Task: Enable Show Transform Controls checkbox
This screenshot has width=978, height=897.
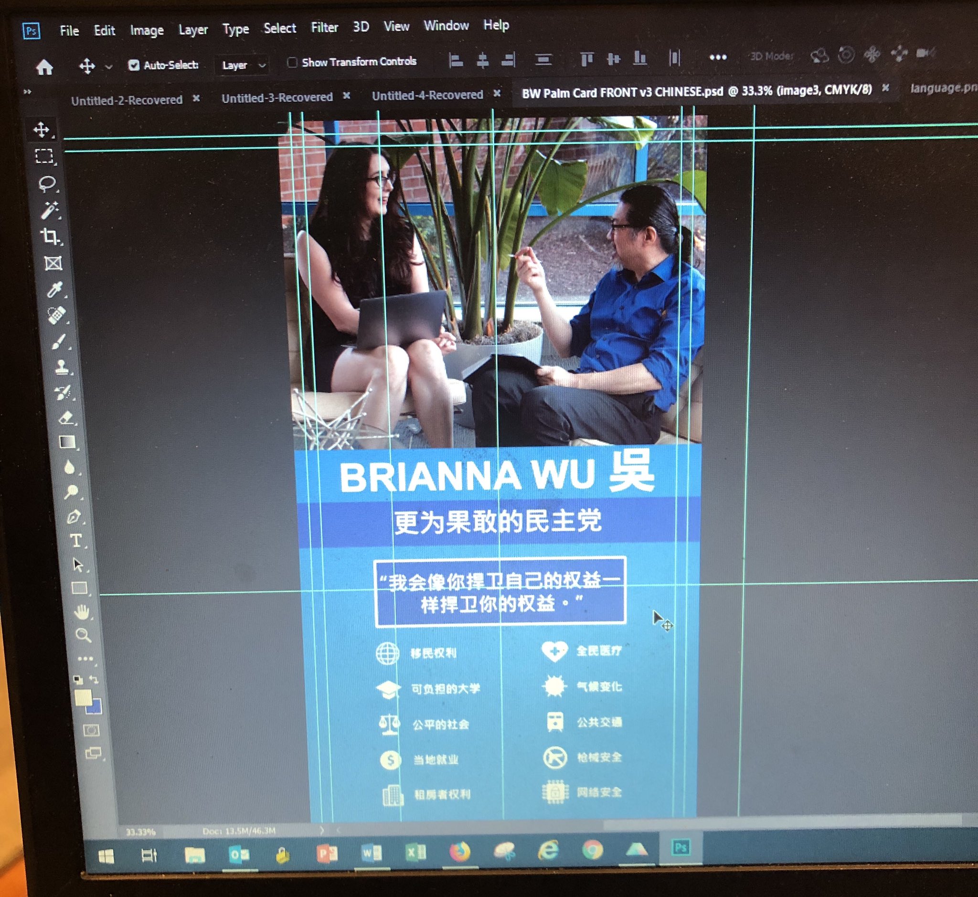Action: click(292, 62)
